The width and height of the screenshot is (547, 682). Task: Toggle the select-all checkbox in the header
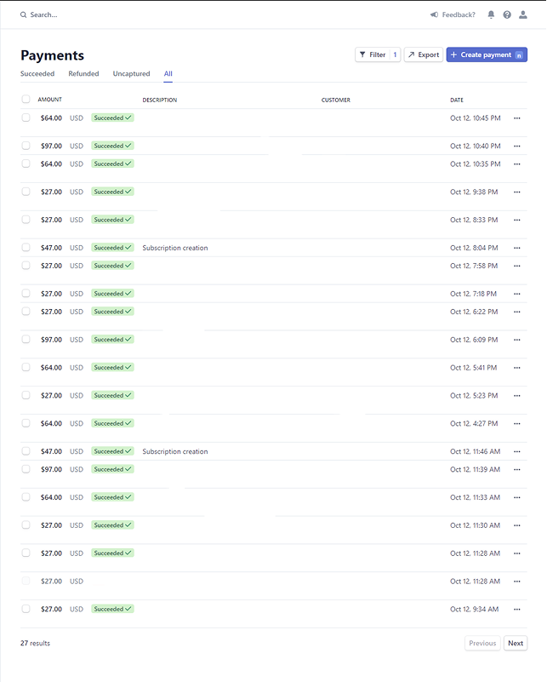(x=26, y=99)
